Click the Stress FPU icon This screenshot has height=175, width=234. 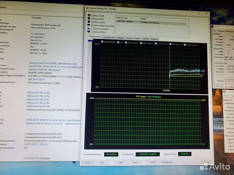coord(89,18)
